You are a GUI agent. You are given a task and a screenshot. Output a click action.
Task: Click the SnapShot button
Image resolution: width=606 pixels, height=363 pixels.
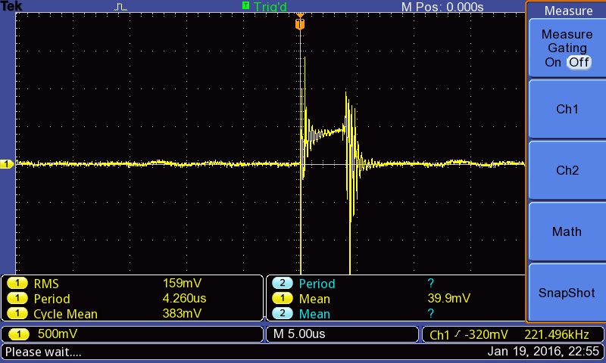click(x=567, y=293)
